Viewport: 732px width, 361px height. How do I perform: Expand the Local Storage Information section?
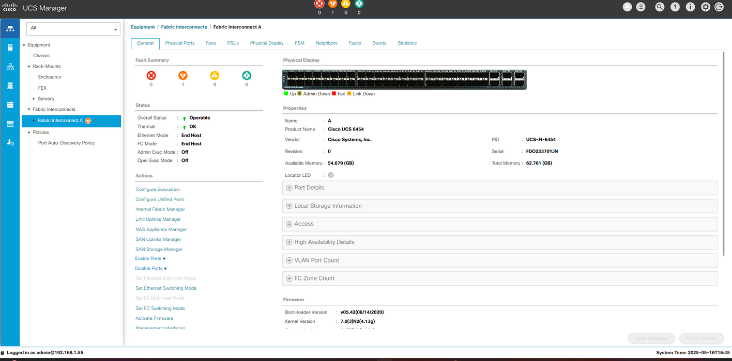(x=500, y=206)
